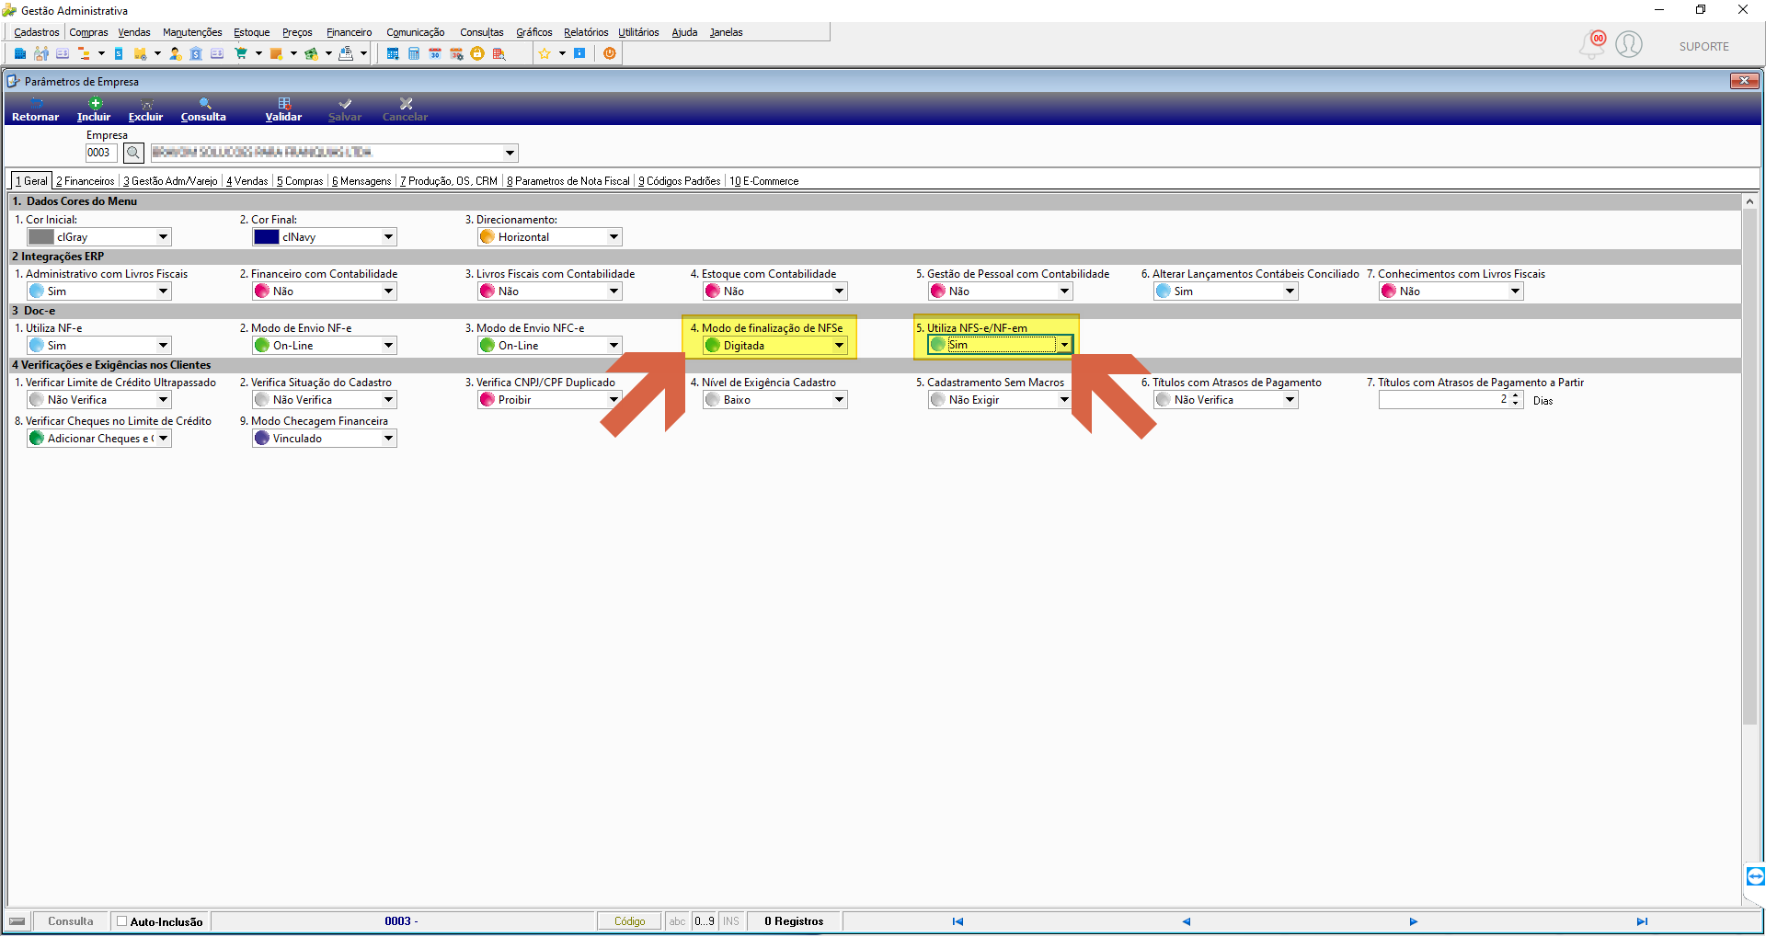Go to last record navigation arrow
This screenshot has height=937, width=1766.
click(x=1642, y=921)
